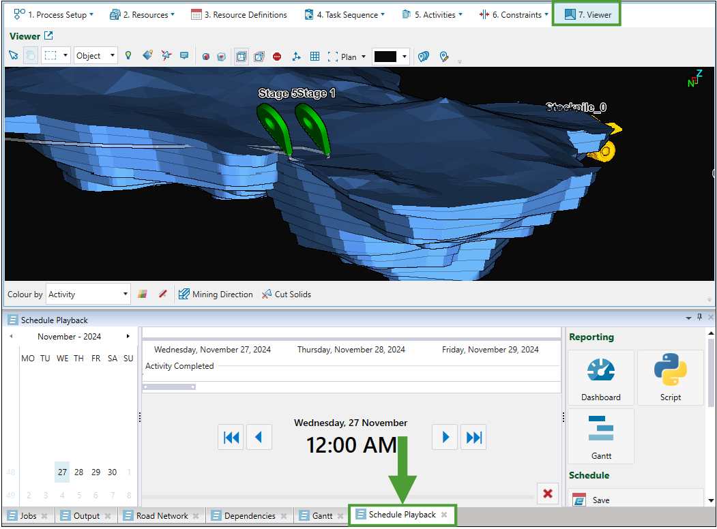Viewport: 717px width, 529px height.
Task: Pin the Schedule Playback panel
Action: click(x=700, y=317)
